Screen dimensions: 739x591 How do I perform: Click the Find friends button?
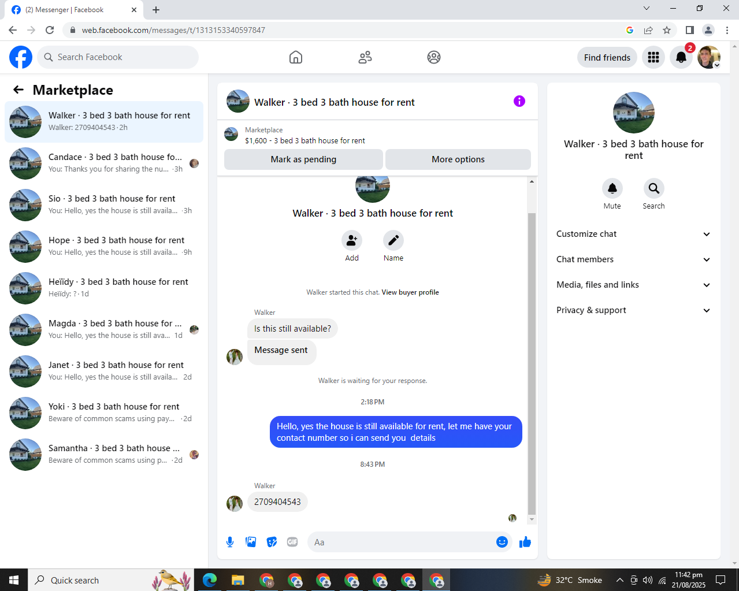click(x=607, y=57)
